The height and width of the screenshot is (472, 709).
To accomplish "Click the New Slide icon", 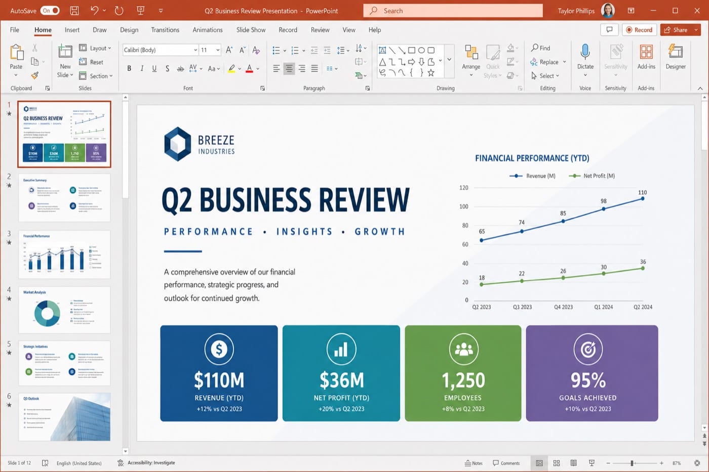I will [65, 52].
